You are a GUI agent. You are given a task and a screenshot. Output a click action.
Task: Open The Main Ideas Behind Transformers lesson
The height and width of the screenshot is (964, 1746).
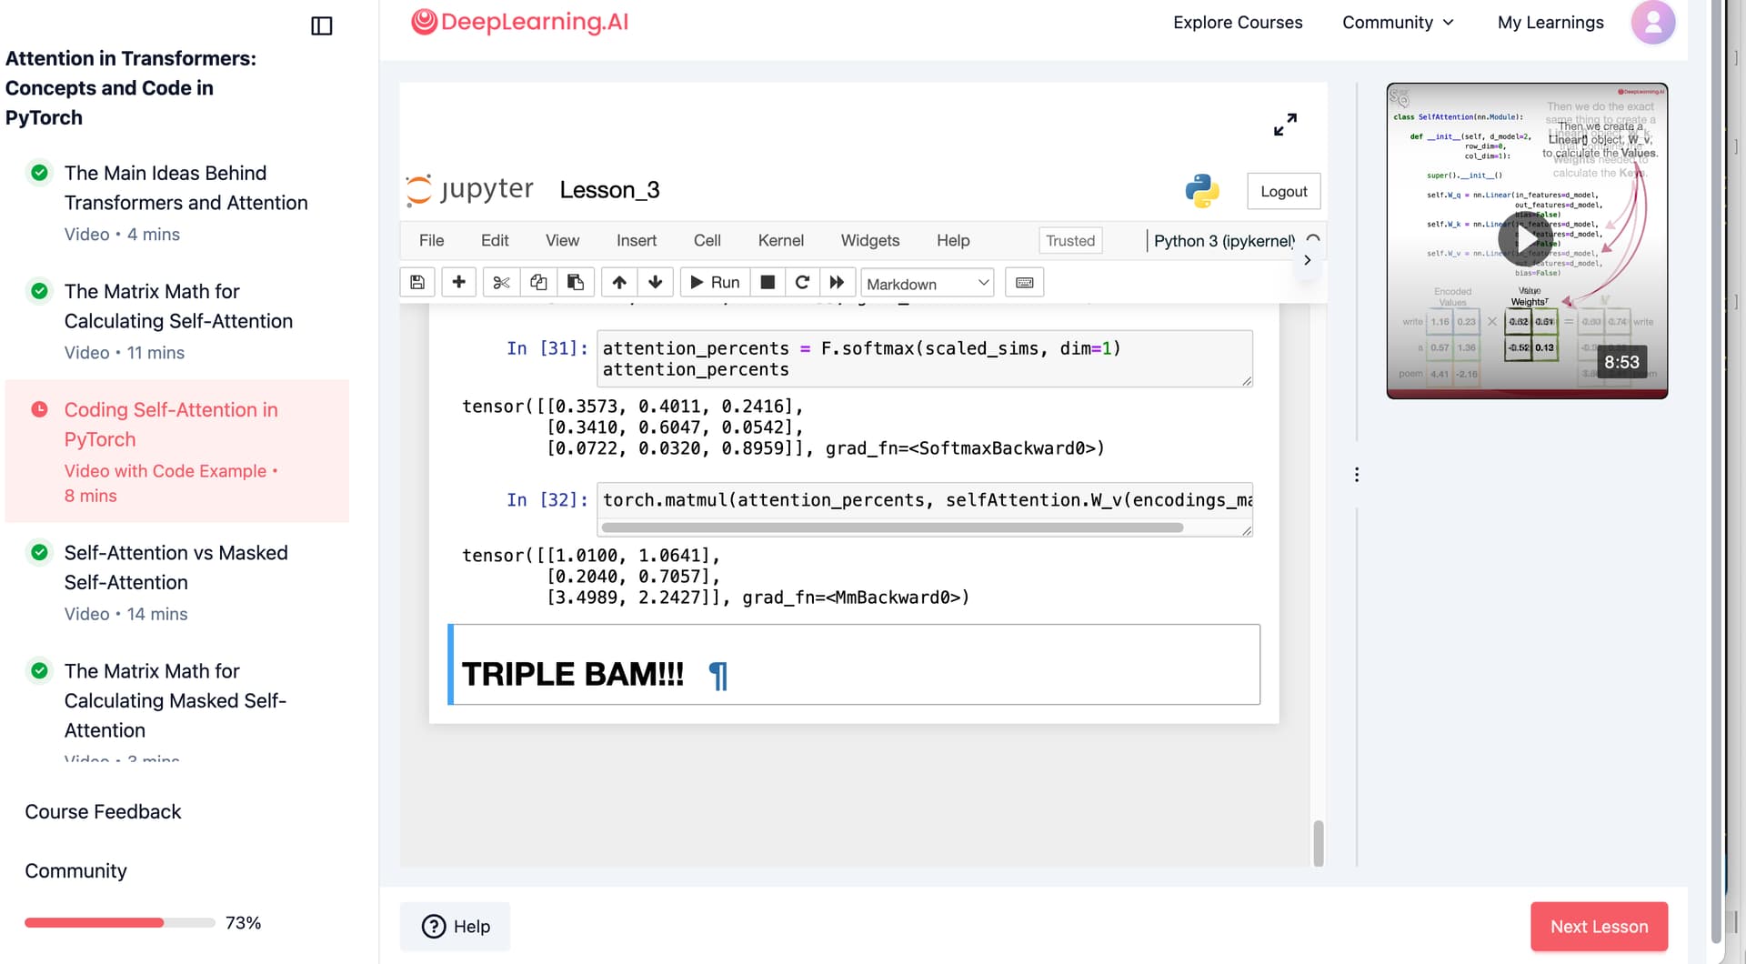[x=186, y=187]
